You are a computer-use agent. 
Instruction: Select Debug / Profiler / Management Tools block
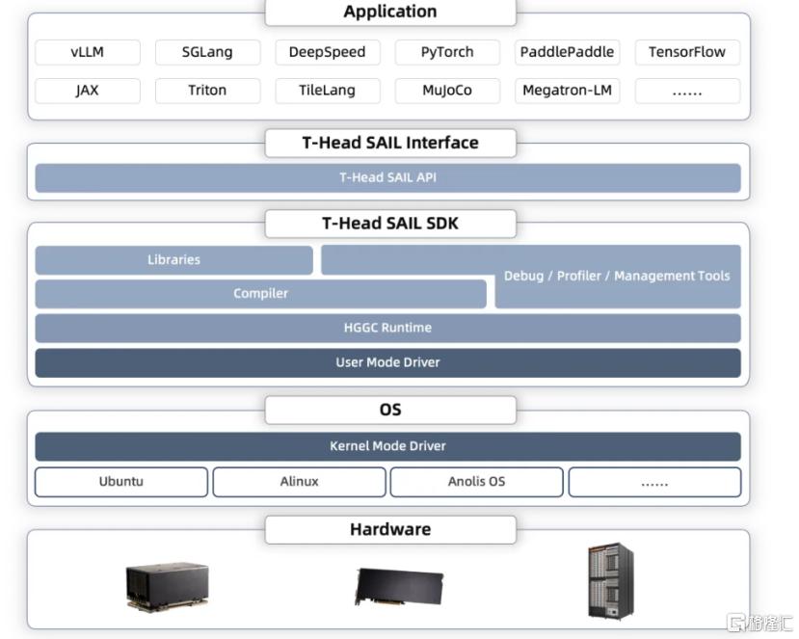click(x=617, y=277)
